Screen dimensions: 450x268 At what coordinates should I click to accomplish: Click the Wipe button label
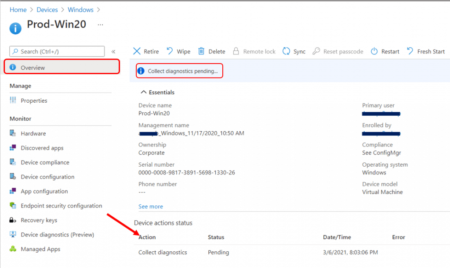tap(184, 52)
